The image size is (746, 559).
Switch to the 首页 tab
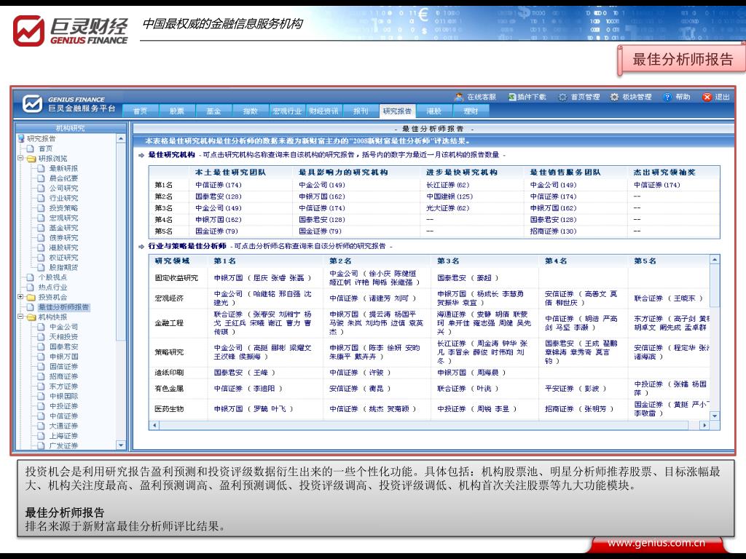coord(140,111)
